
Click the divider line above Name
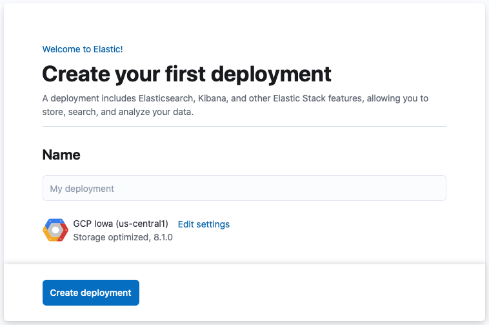pos(244,126)
